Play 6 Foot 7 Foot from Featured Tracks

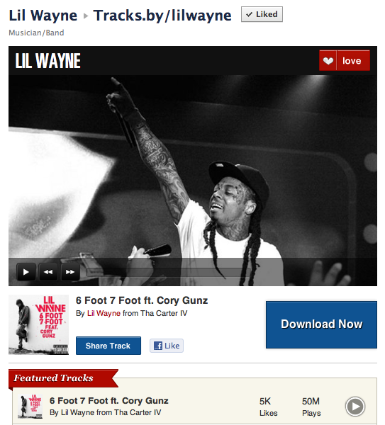click(x=355, y=407)
